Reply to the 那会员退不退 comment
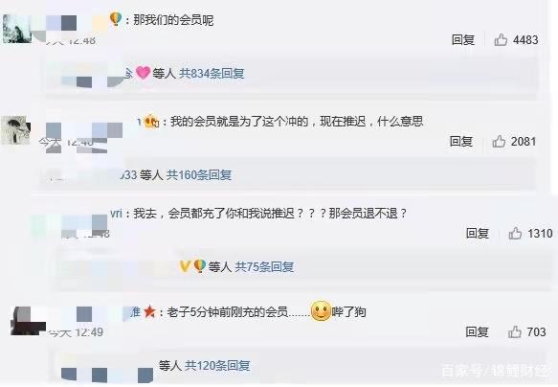558x387 pixels. point(478,233)
